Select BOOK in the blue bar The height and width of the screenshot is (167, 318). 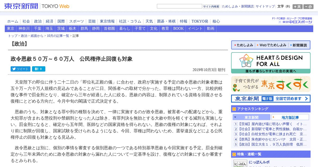pyautogui.click(x=178, y=29)
